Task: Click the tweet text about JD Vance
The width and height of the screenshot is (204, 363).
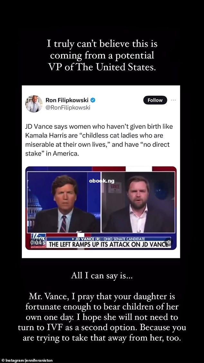Action: click(x=99, y=140)
